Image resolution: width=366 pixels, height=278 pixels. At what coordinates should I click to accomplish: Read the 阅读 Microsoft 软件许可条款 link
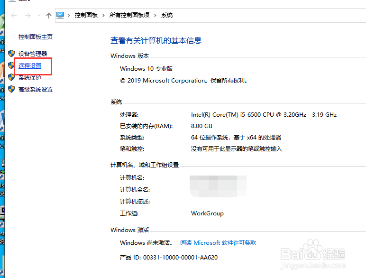pyautogui.click(x=218, y=243)
